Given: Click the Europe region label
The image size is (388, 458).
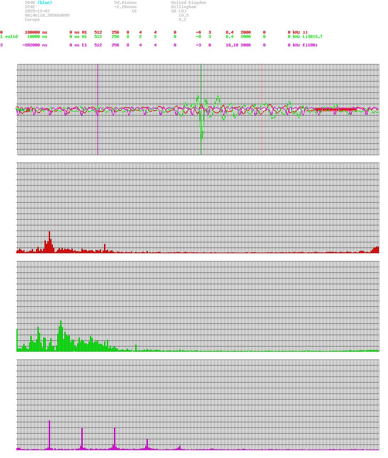Looking at the screenshot, I should 32,19.
